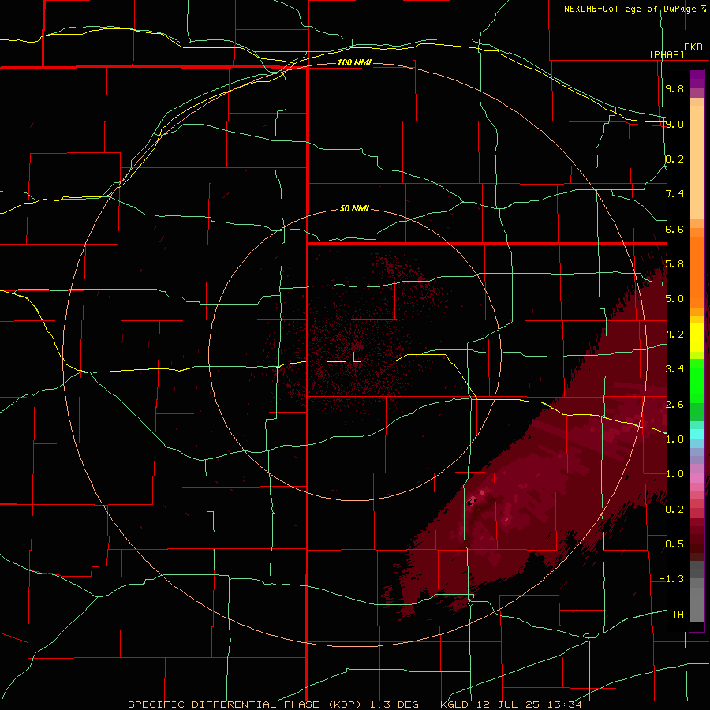Click the 100 NMI range ring label

(354, 62)
